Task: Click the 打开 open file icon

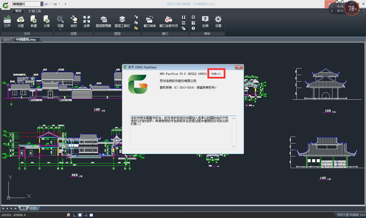Action: click(x=7, y=22)
